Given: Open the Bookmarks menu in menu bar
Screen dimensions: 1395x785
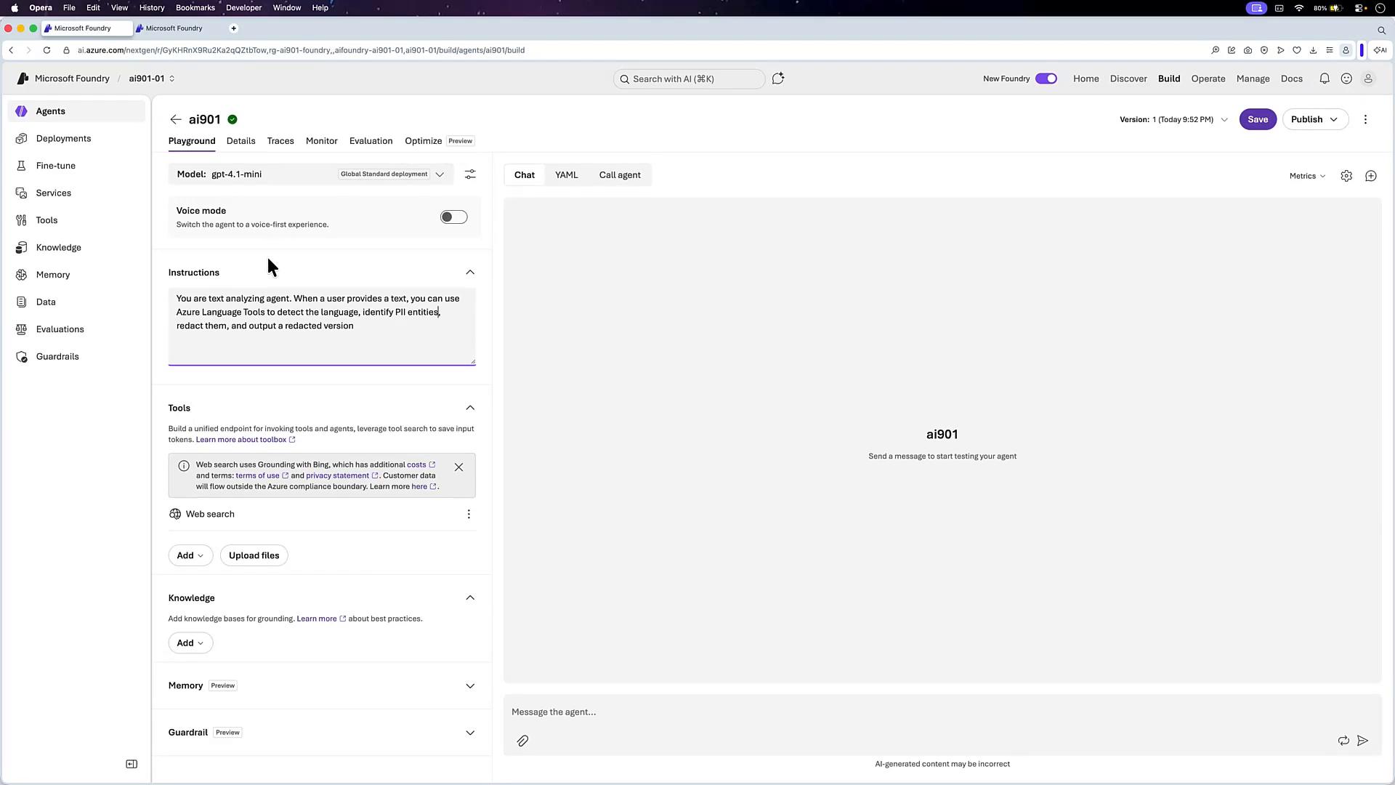Looking at the screenshot, I should pos(195,7).
